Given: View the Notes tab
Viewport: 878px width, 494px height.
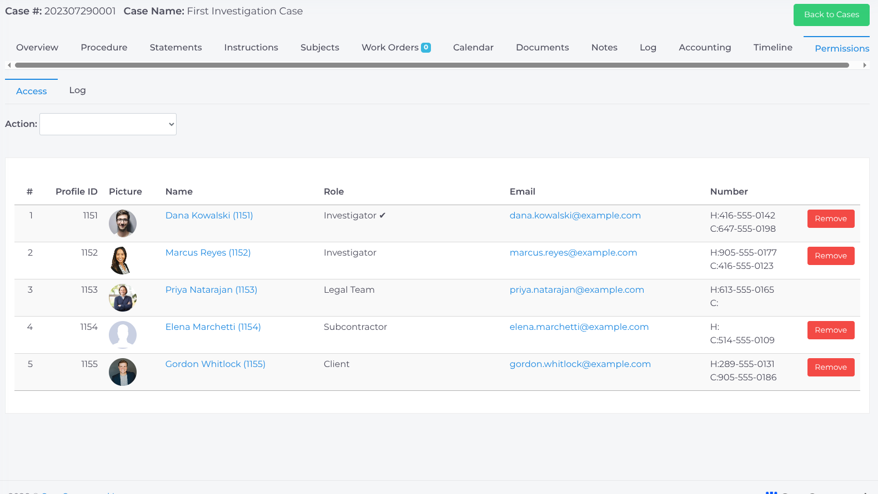Looking at the screenshot, I should pos(604,48).
